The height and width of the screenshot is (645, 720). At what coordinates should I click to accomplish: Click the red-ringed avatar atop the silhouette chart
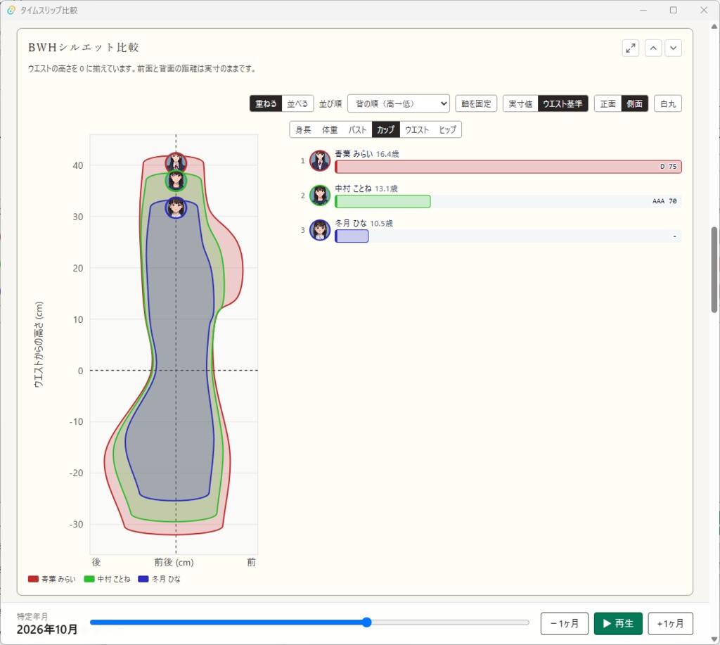pos(176,162)
